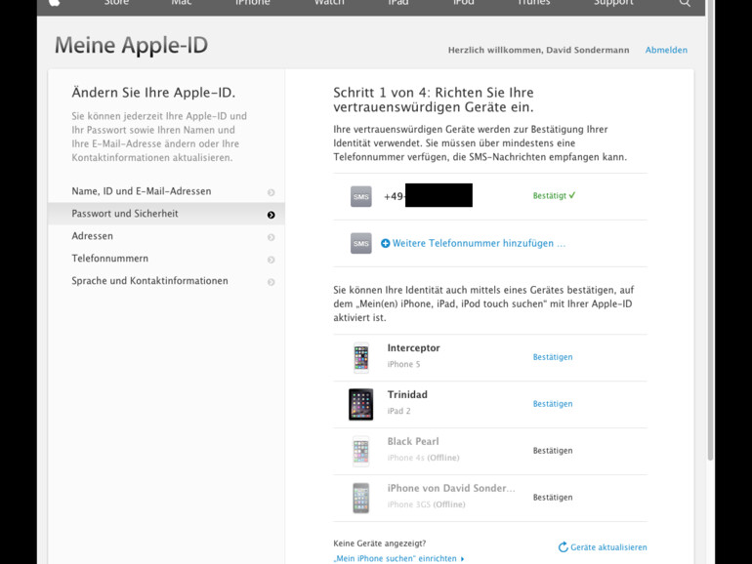Click the iPhone 3GS device image

361,498
